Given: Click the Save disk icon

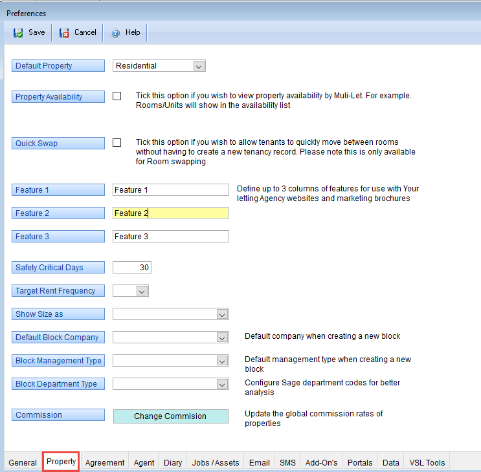Looking at the screenshot, I should tap(18, 33).
